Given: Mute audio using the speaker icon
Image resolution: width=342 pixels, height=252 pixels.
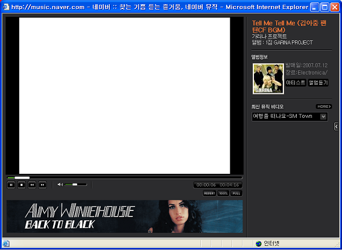Looking at the screenshot, I should coord(60,185).
